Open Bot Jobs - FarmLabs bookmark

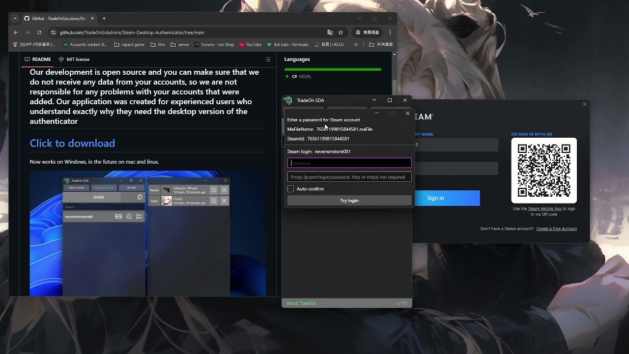288,44
